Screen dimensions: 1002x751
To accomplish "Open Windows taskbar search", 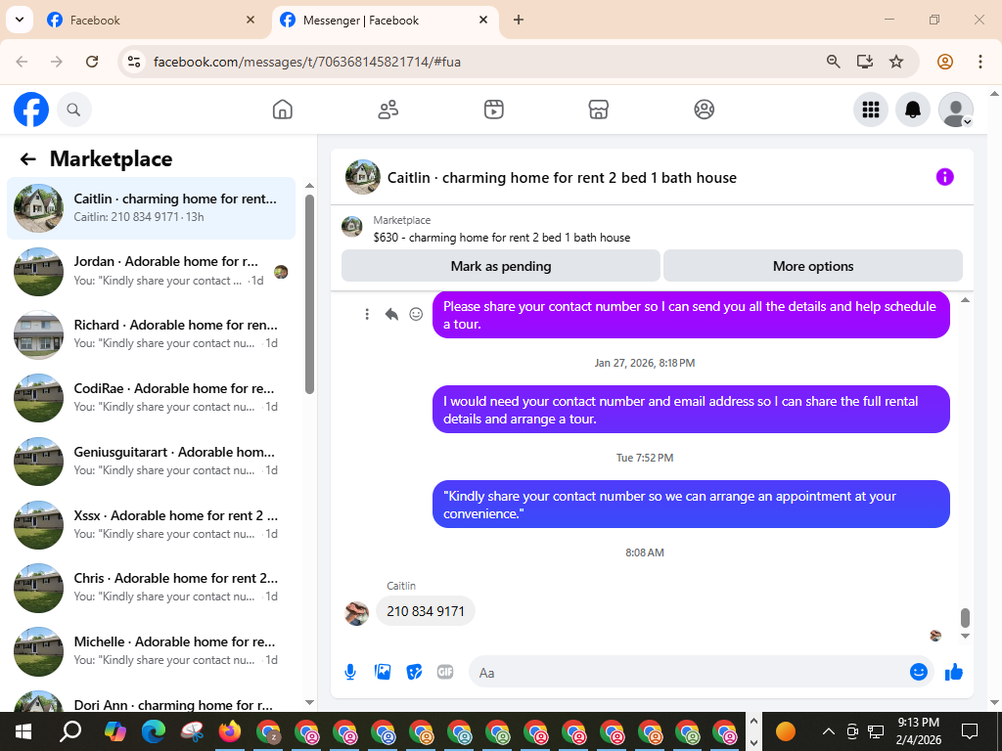I will [x=69, y=731].
